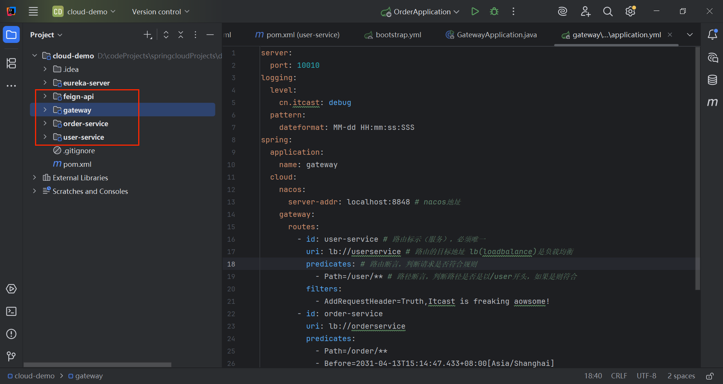Viewport: 723px width, 384px height.
Task: Click gateway breadcrumb in status bar
Action: [85, 376]
